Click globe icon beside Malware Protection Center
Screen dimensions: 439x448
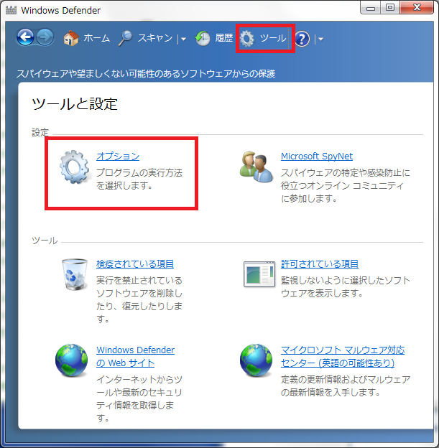pyautogui.click(x=256, y=360)
